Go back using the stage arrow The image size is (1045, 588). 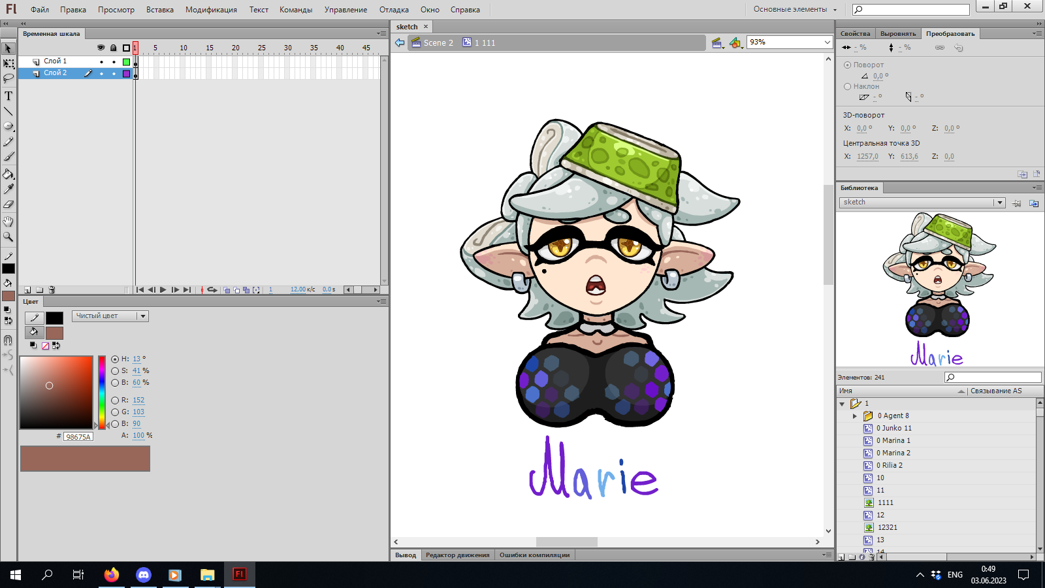[x=400, y=42]
